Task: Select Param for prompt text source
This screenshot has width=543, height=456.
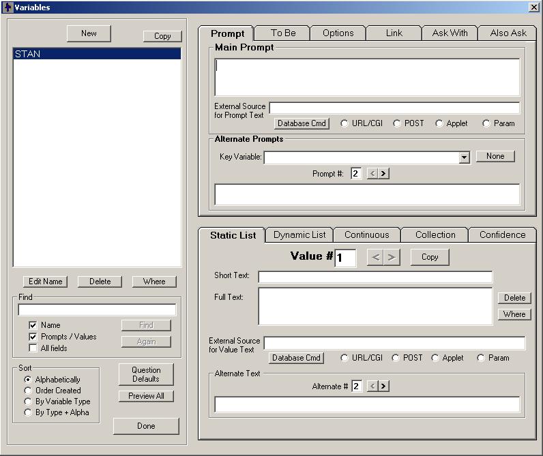Action: coord(486,123)
